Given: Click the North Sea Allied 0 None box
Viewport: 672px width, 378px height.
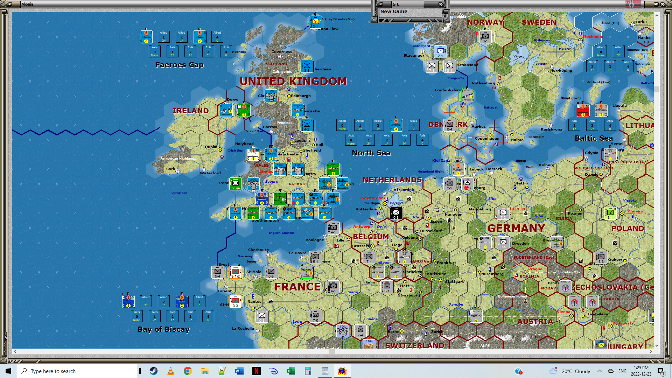Looking at the screenshot, I should tap(342, 125).
